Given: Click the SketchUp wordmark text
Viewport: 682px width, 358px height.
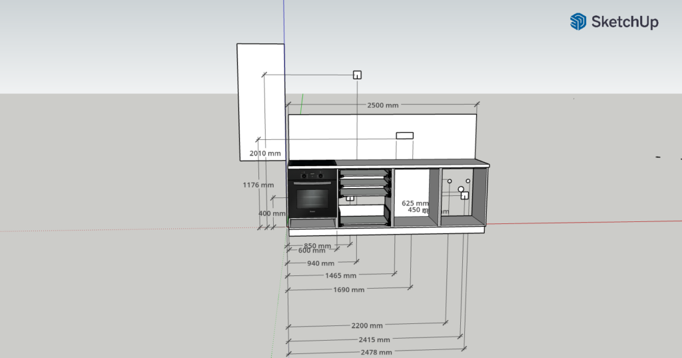Looking at the screenshot, I should tap(624, 22).
